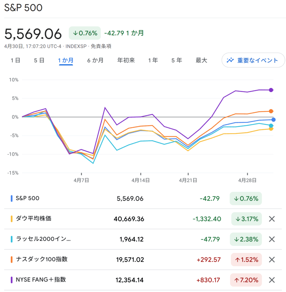Click the NYSE FANG+ value 12,354.14
The height and width of the screenshot is (292, 286).
[x=129, y=280]
